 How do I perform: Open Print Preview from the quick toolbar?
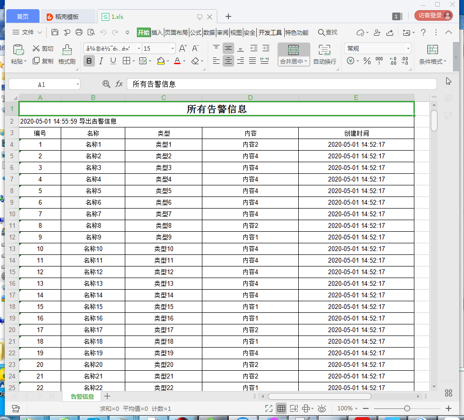91,32
